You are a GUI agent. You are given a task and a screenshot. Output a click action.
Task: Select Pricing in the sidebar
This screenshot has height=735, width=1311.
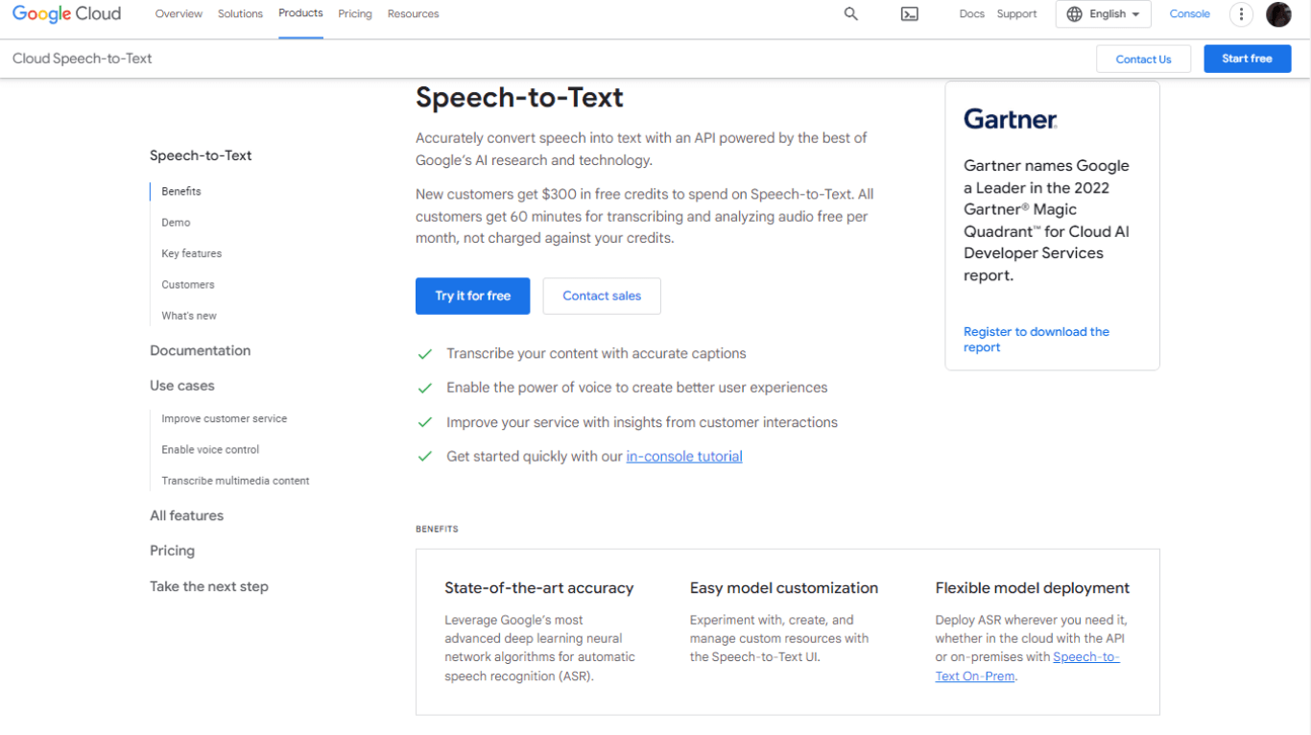pyautogui.click(x=172, y=551)
